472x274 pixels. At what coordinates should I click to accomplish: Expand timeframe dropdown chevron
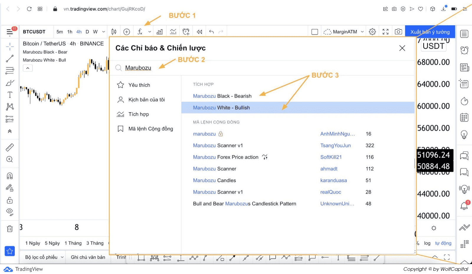coord(104,32)
